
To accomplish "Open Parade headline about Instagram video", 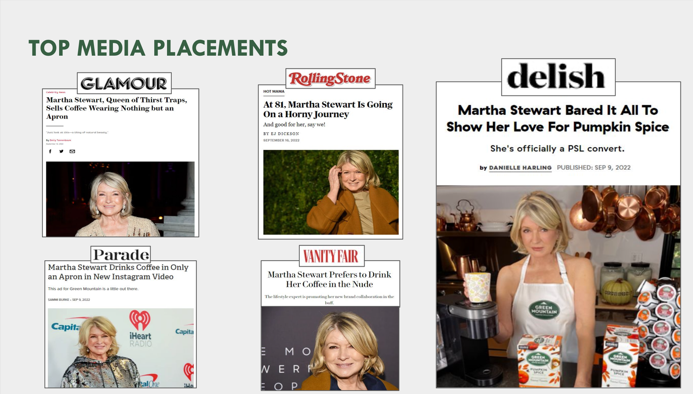I will tap(118, 272).
